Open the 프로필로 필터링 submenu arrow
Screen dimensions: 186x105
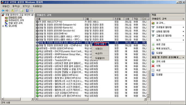183,27
